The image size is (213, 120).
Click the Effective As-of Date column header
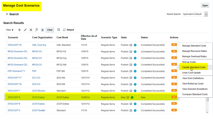[x=89, y=37]
